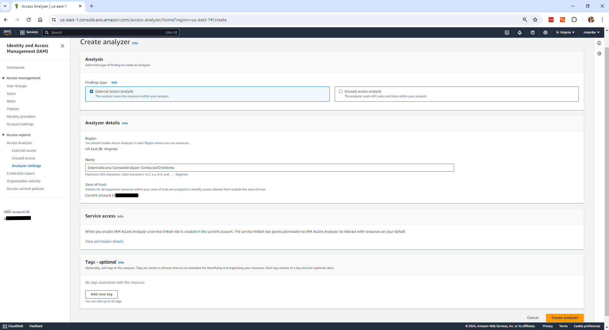The width and height of the screenshot is (609, 330).
Task: Open the Info side panel icon
Action: pos(599,43)
